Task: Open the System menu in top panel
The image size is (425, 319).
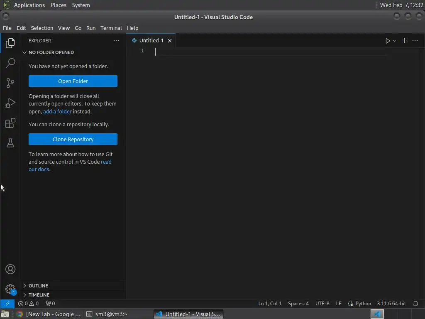Action: click(x=81, y=5)
